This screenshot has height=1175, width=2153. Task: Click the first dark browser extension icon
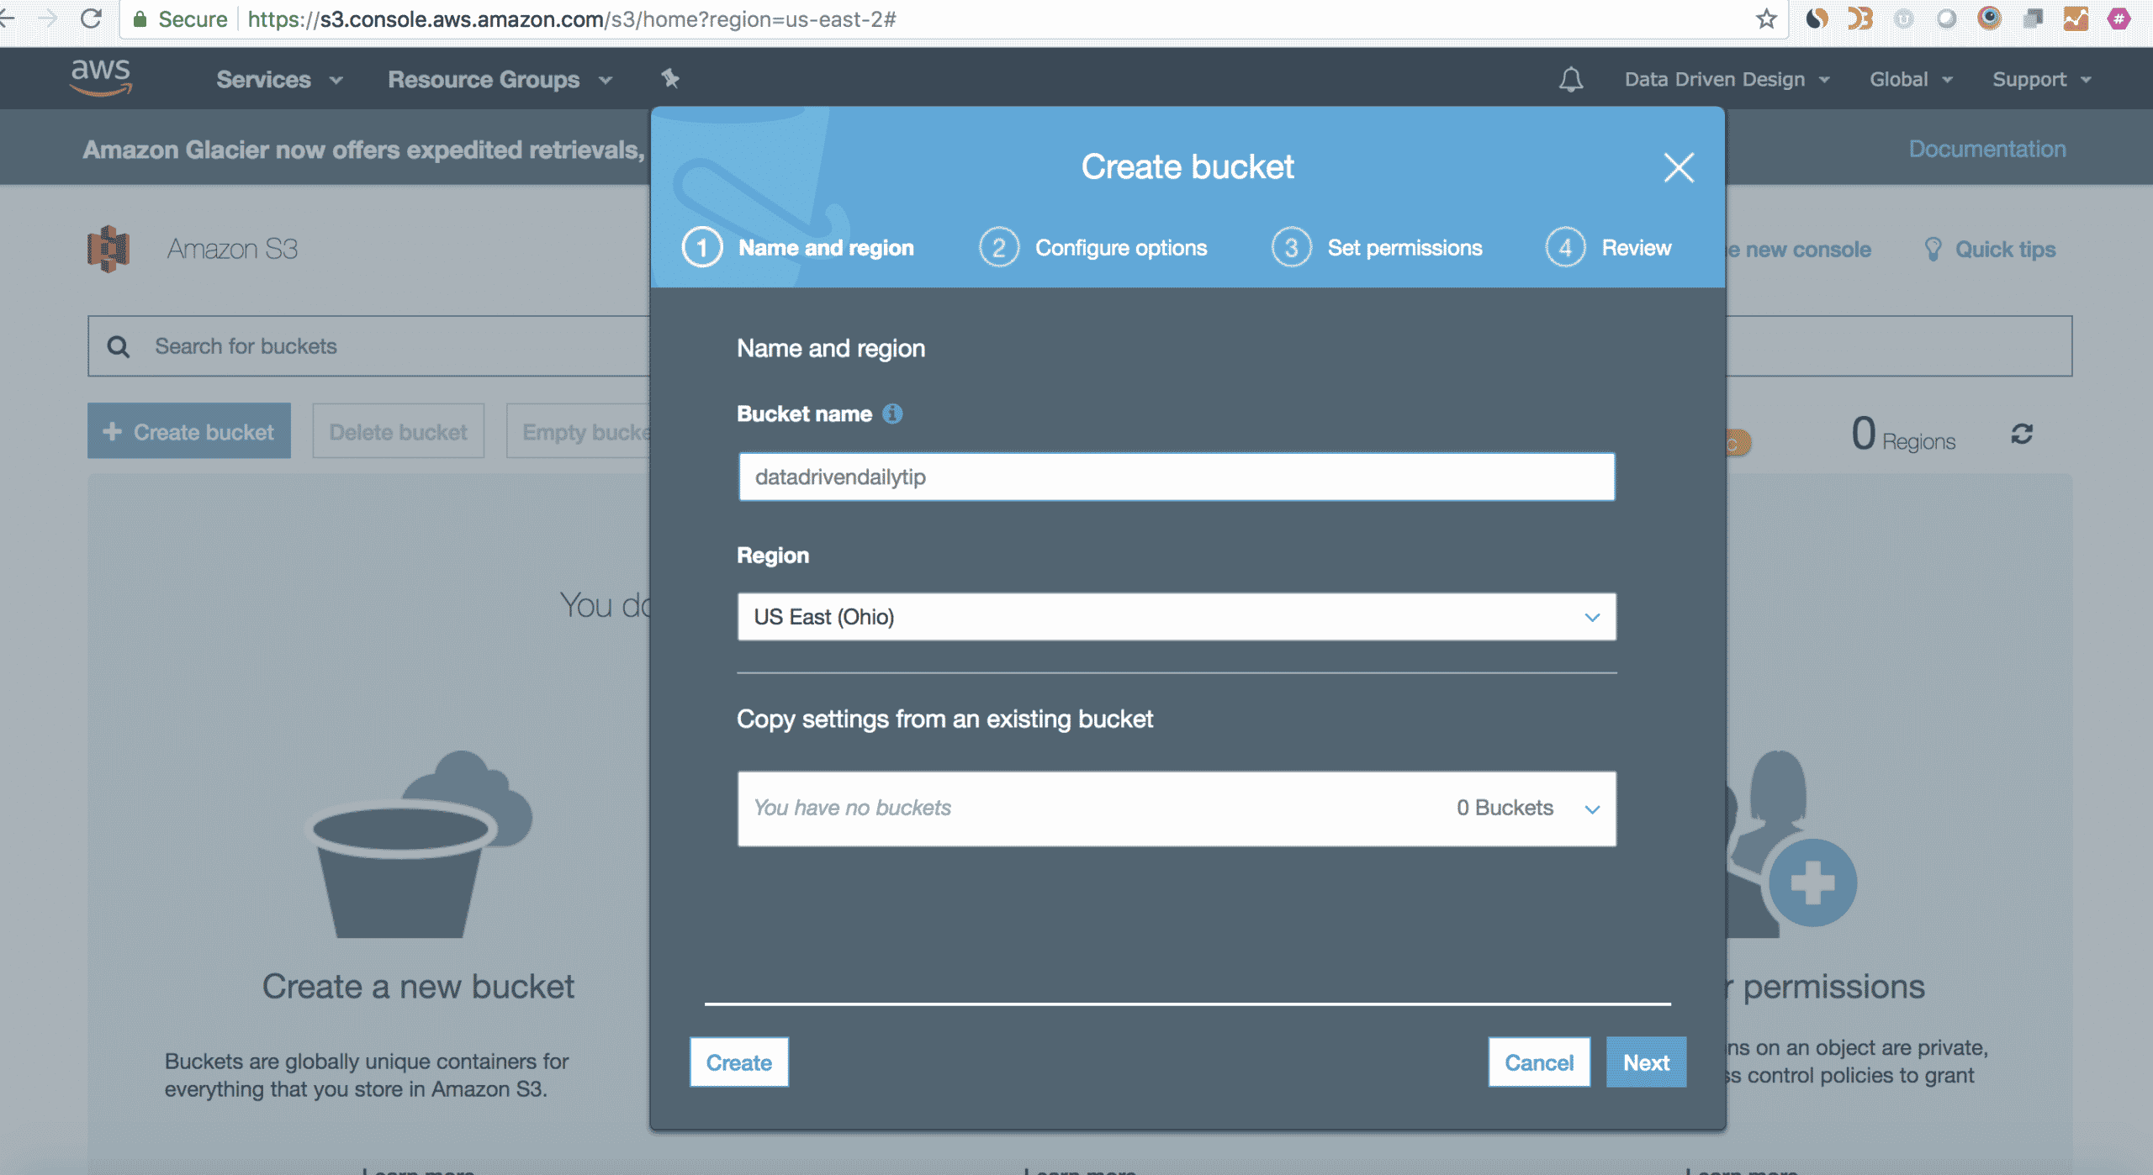click(x=1817, y=18)
